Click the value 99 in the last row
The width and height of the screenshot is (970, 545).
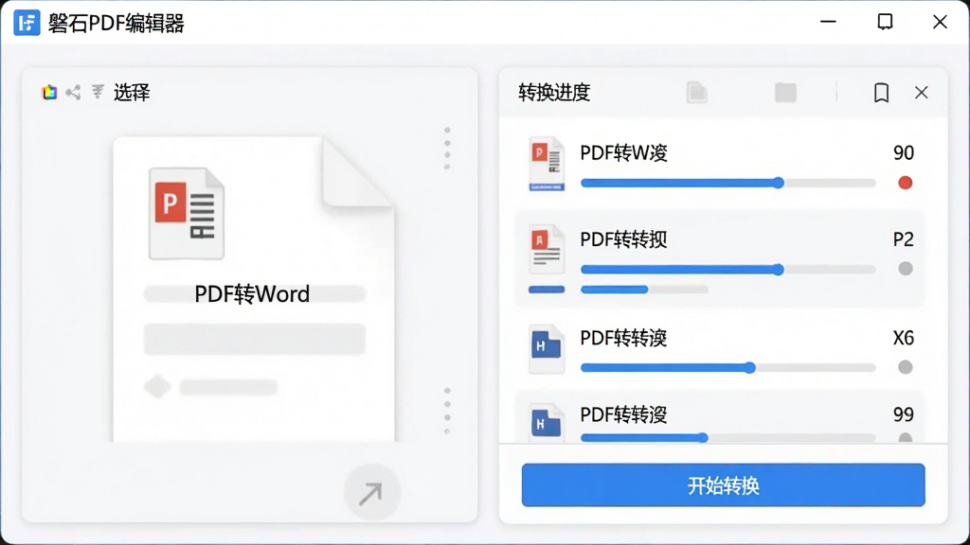click(x=903, y=414)
